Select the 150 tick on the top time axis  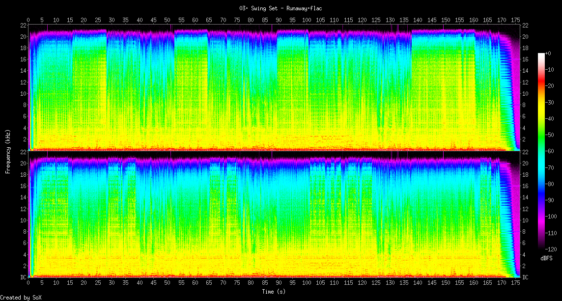[x=446, y=20]
